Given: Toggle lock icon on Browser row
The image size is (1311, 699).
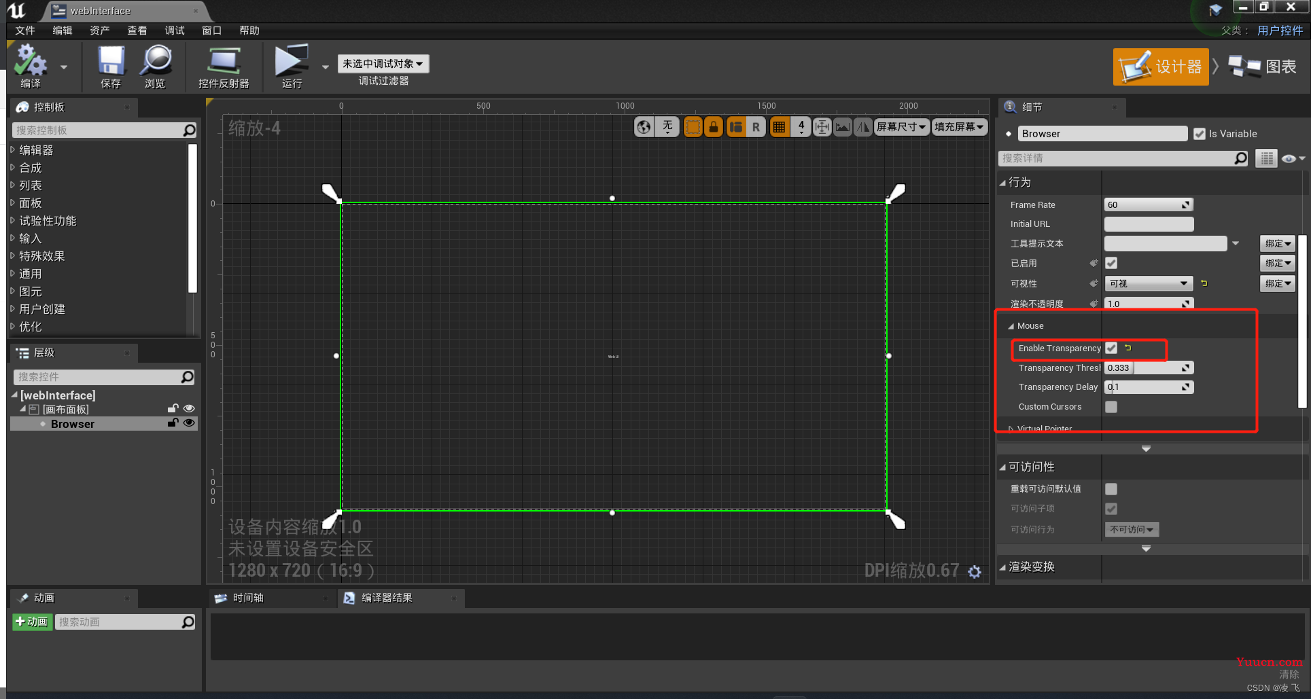Looking at the screenshot, I should point(173,423).
